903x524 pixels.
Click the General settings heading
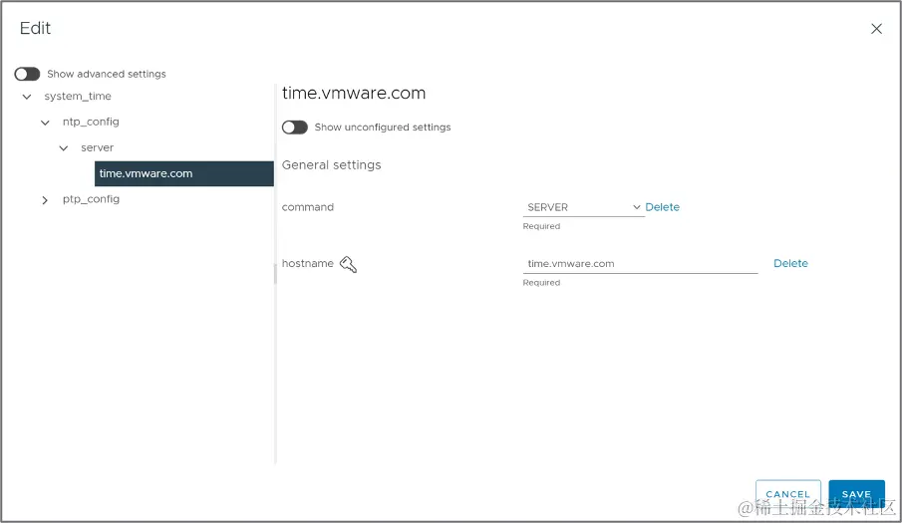(x=331, y=164)
